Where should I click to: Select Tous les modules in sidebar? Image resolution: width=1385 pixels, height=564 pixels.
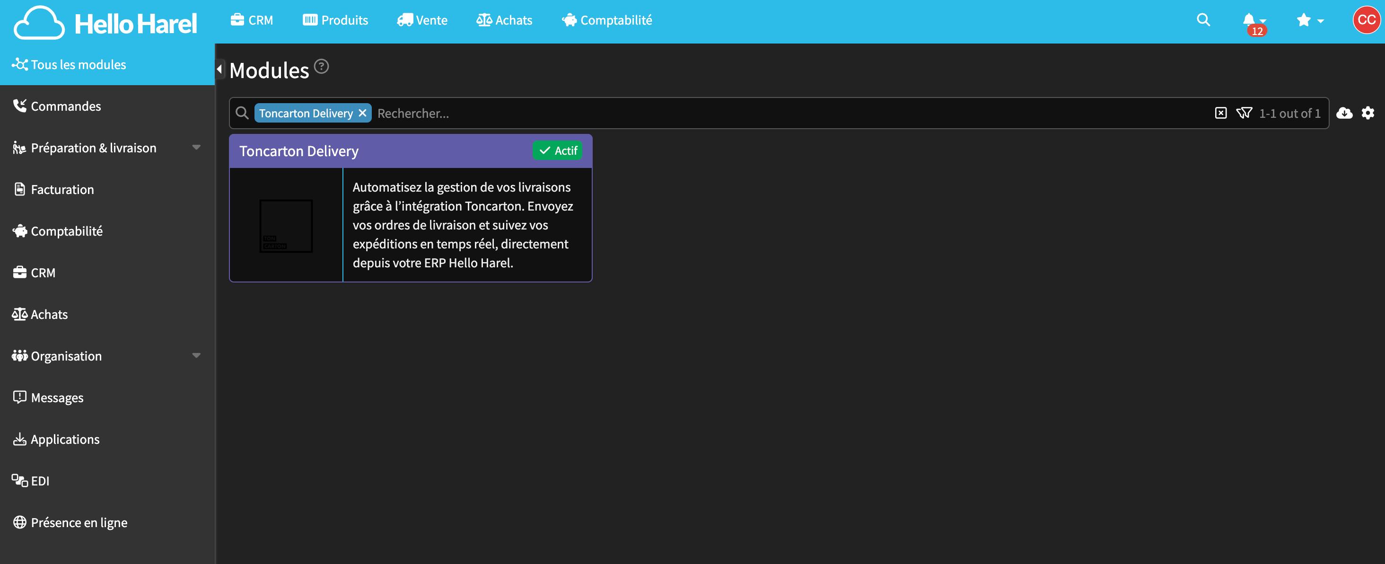click(x=107, y=64)
